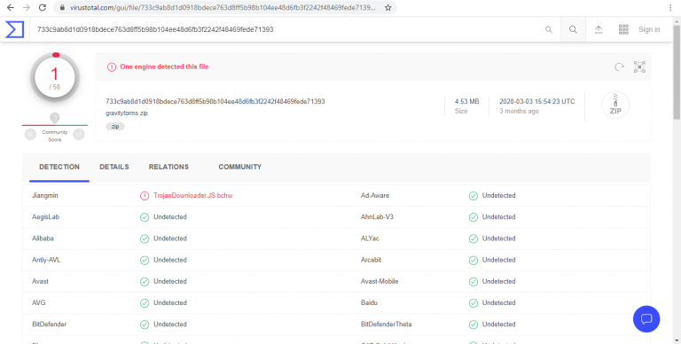
Task: Open the apps grid menu icon
Action: click(623, 29)
